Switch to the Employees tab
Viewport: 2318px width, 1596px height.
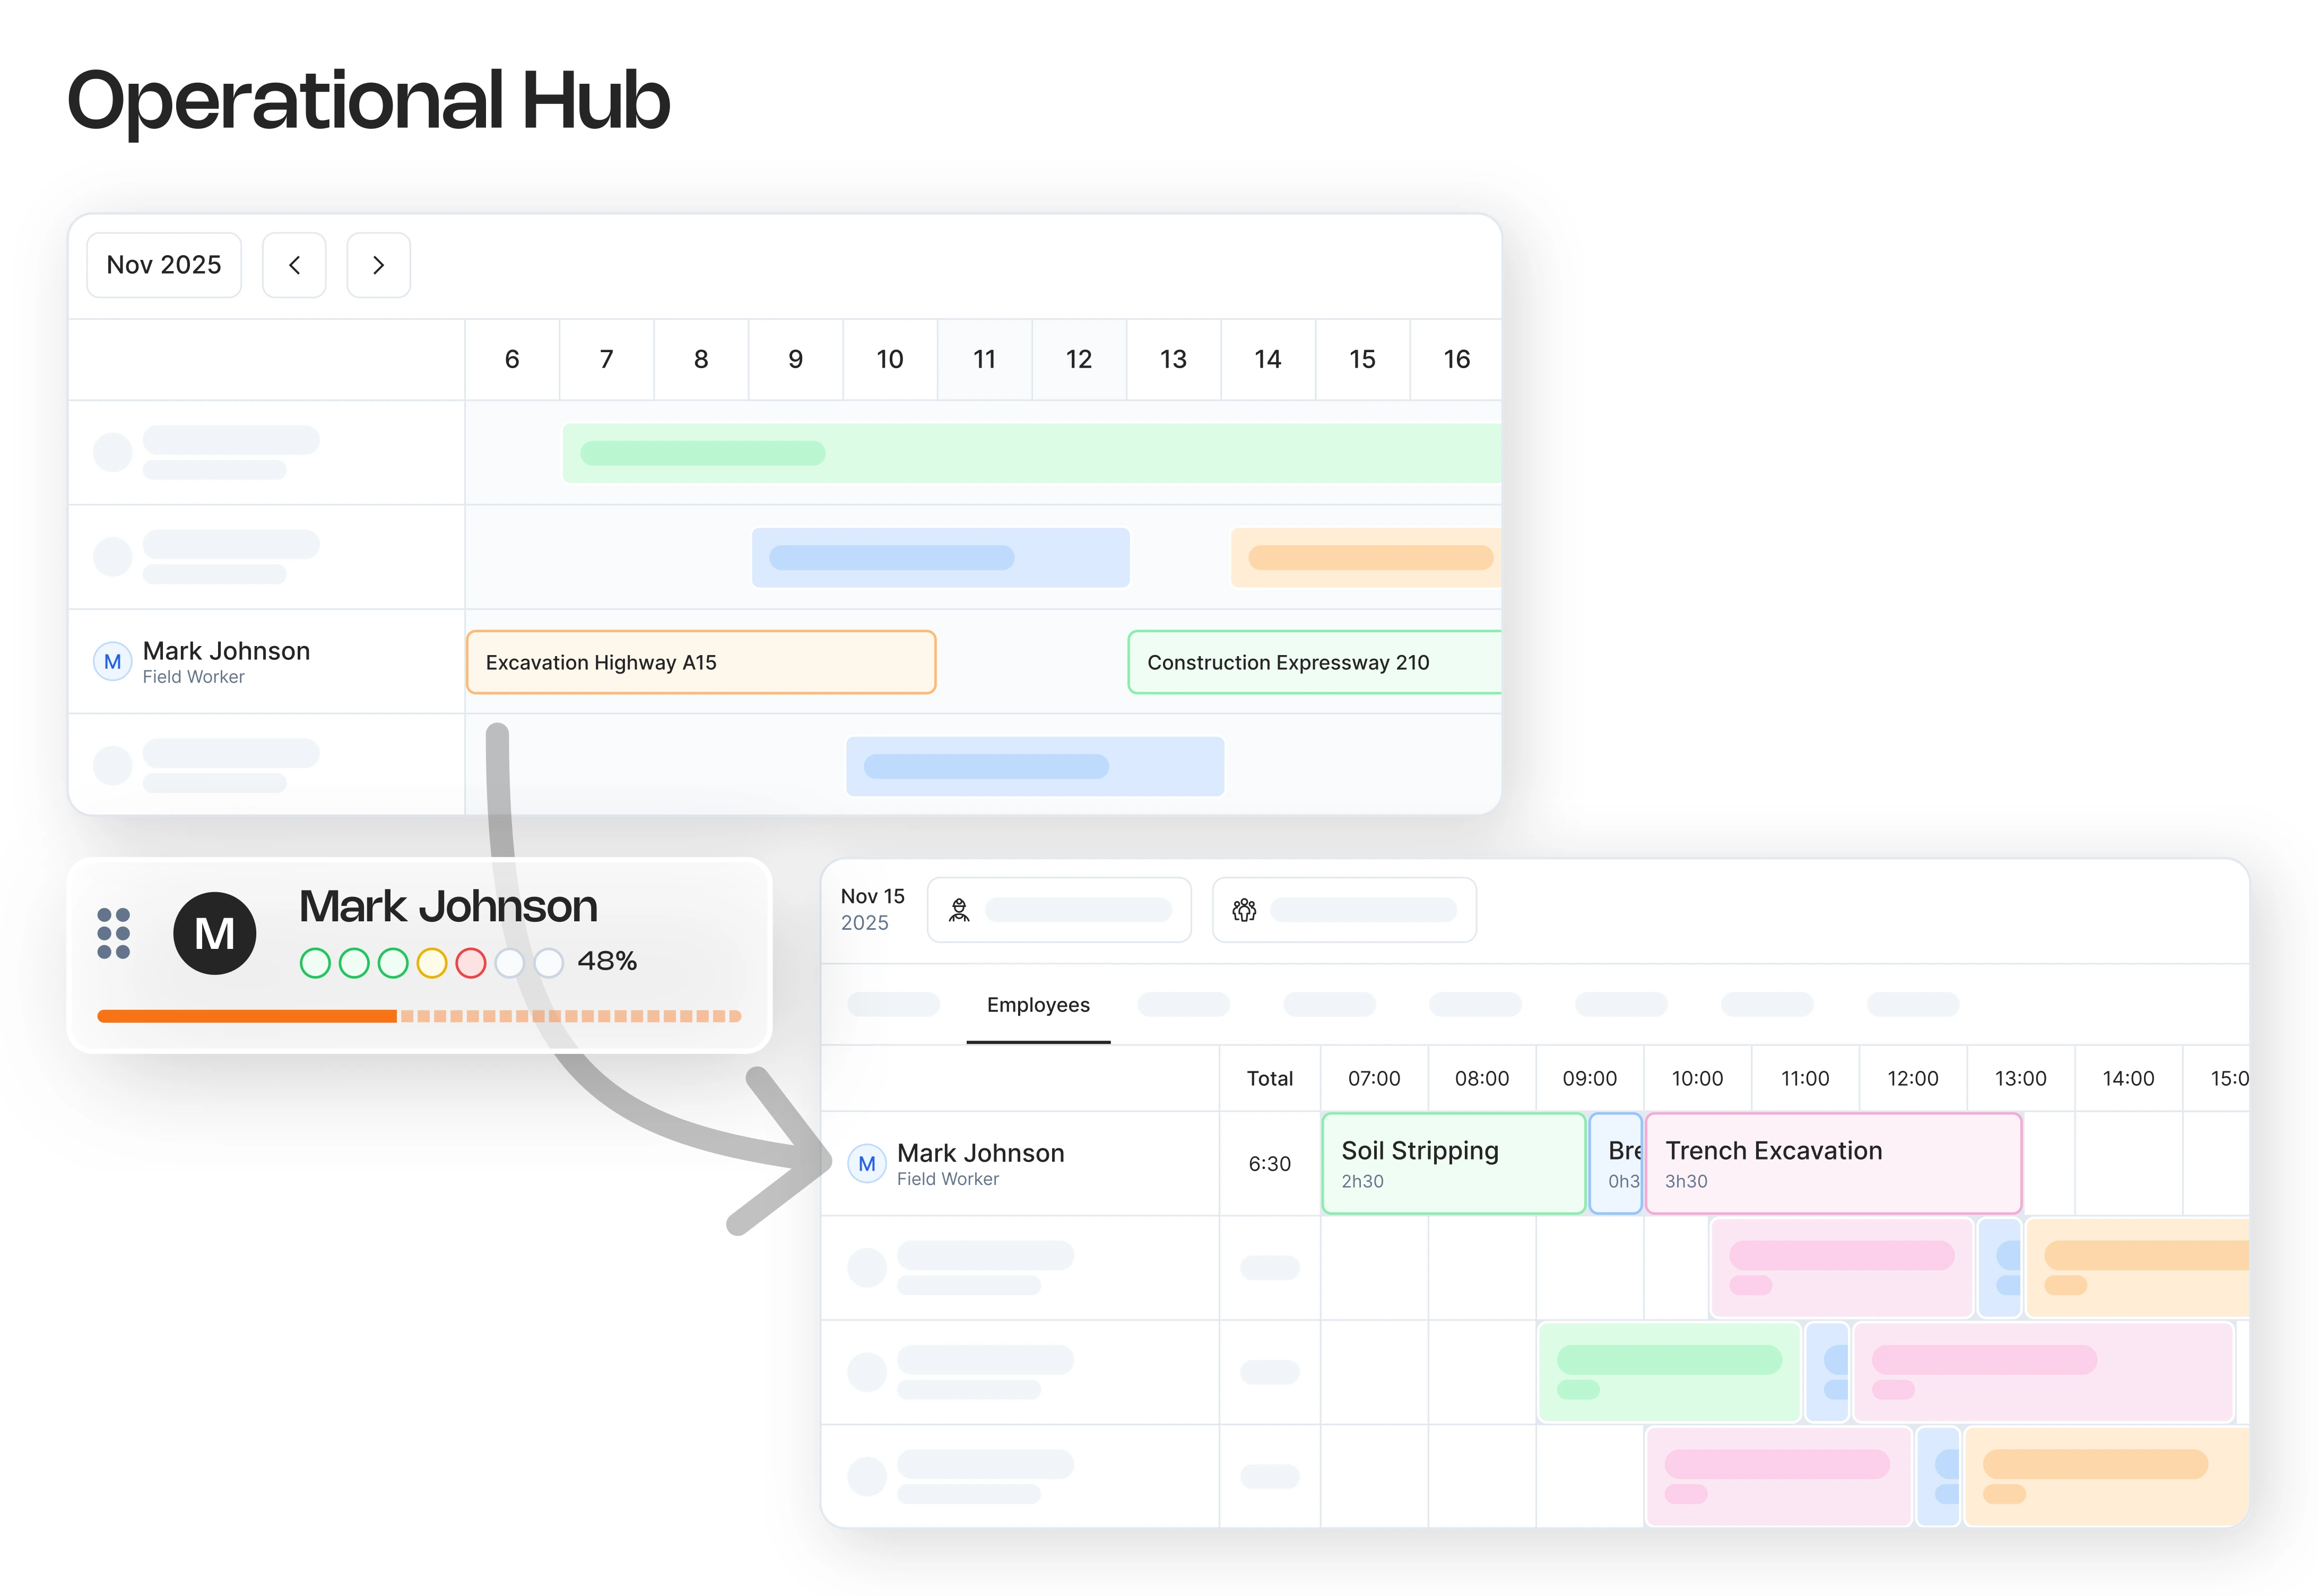coord(1037,1005)
